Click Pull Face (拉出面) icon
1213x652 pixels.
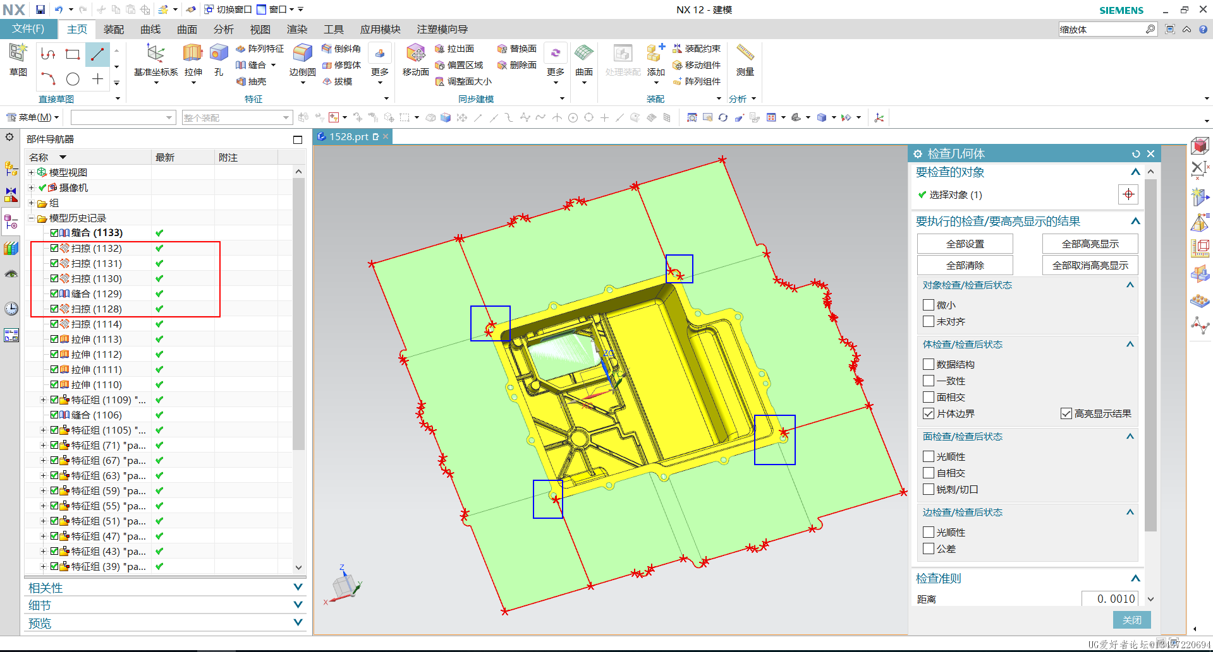click(454, 49)
